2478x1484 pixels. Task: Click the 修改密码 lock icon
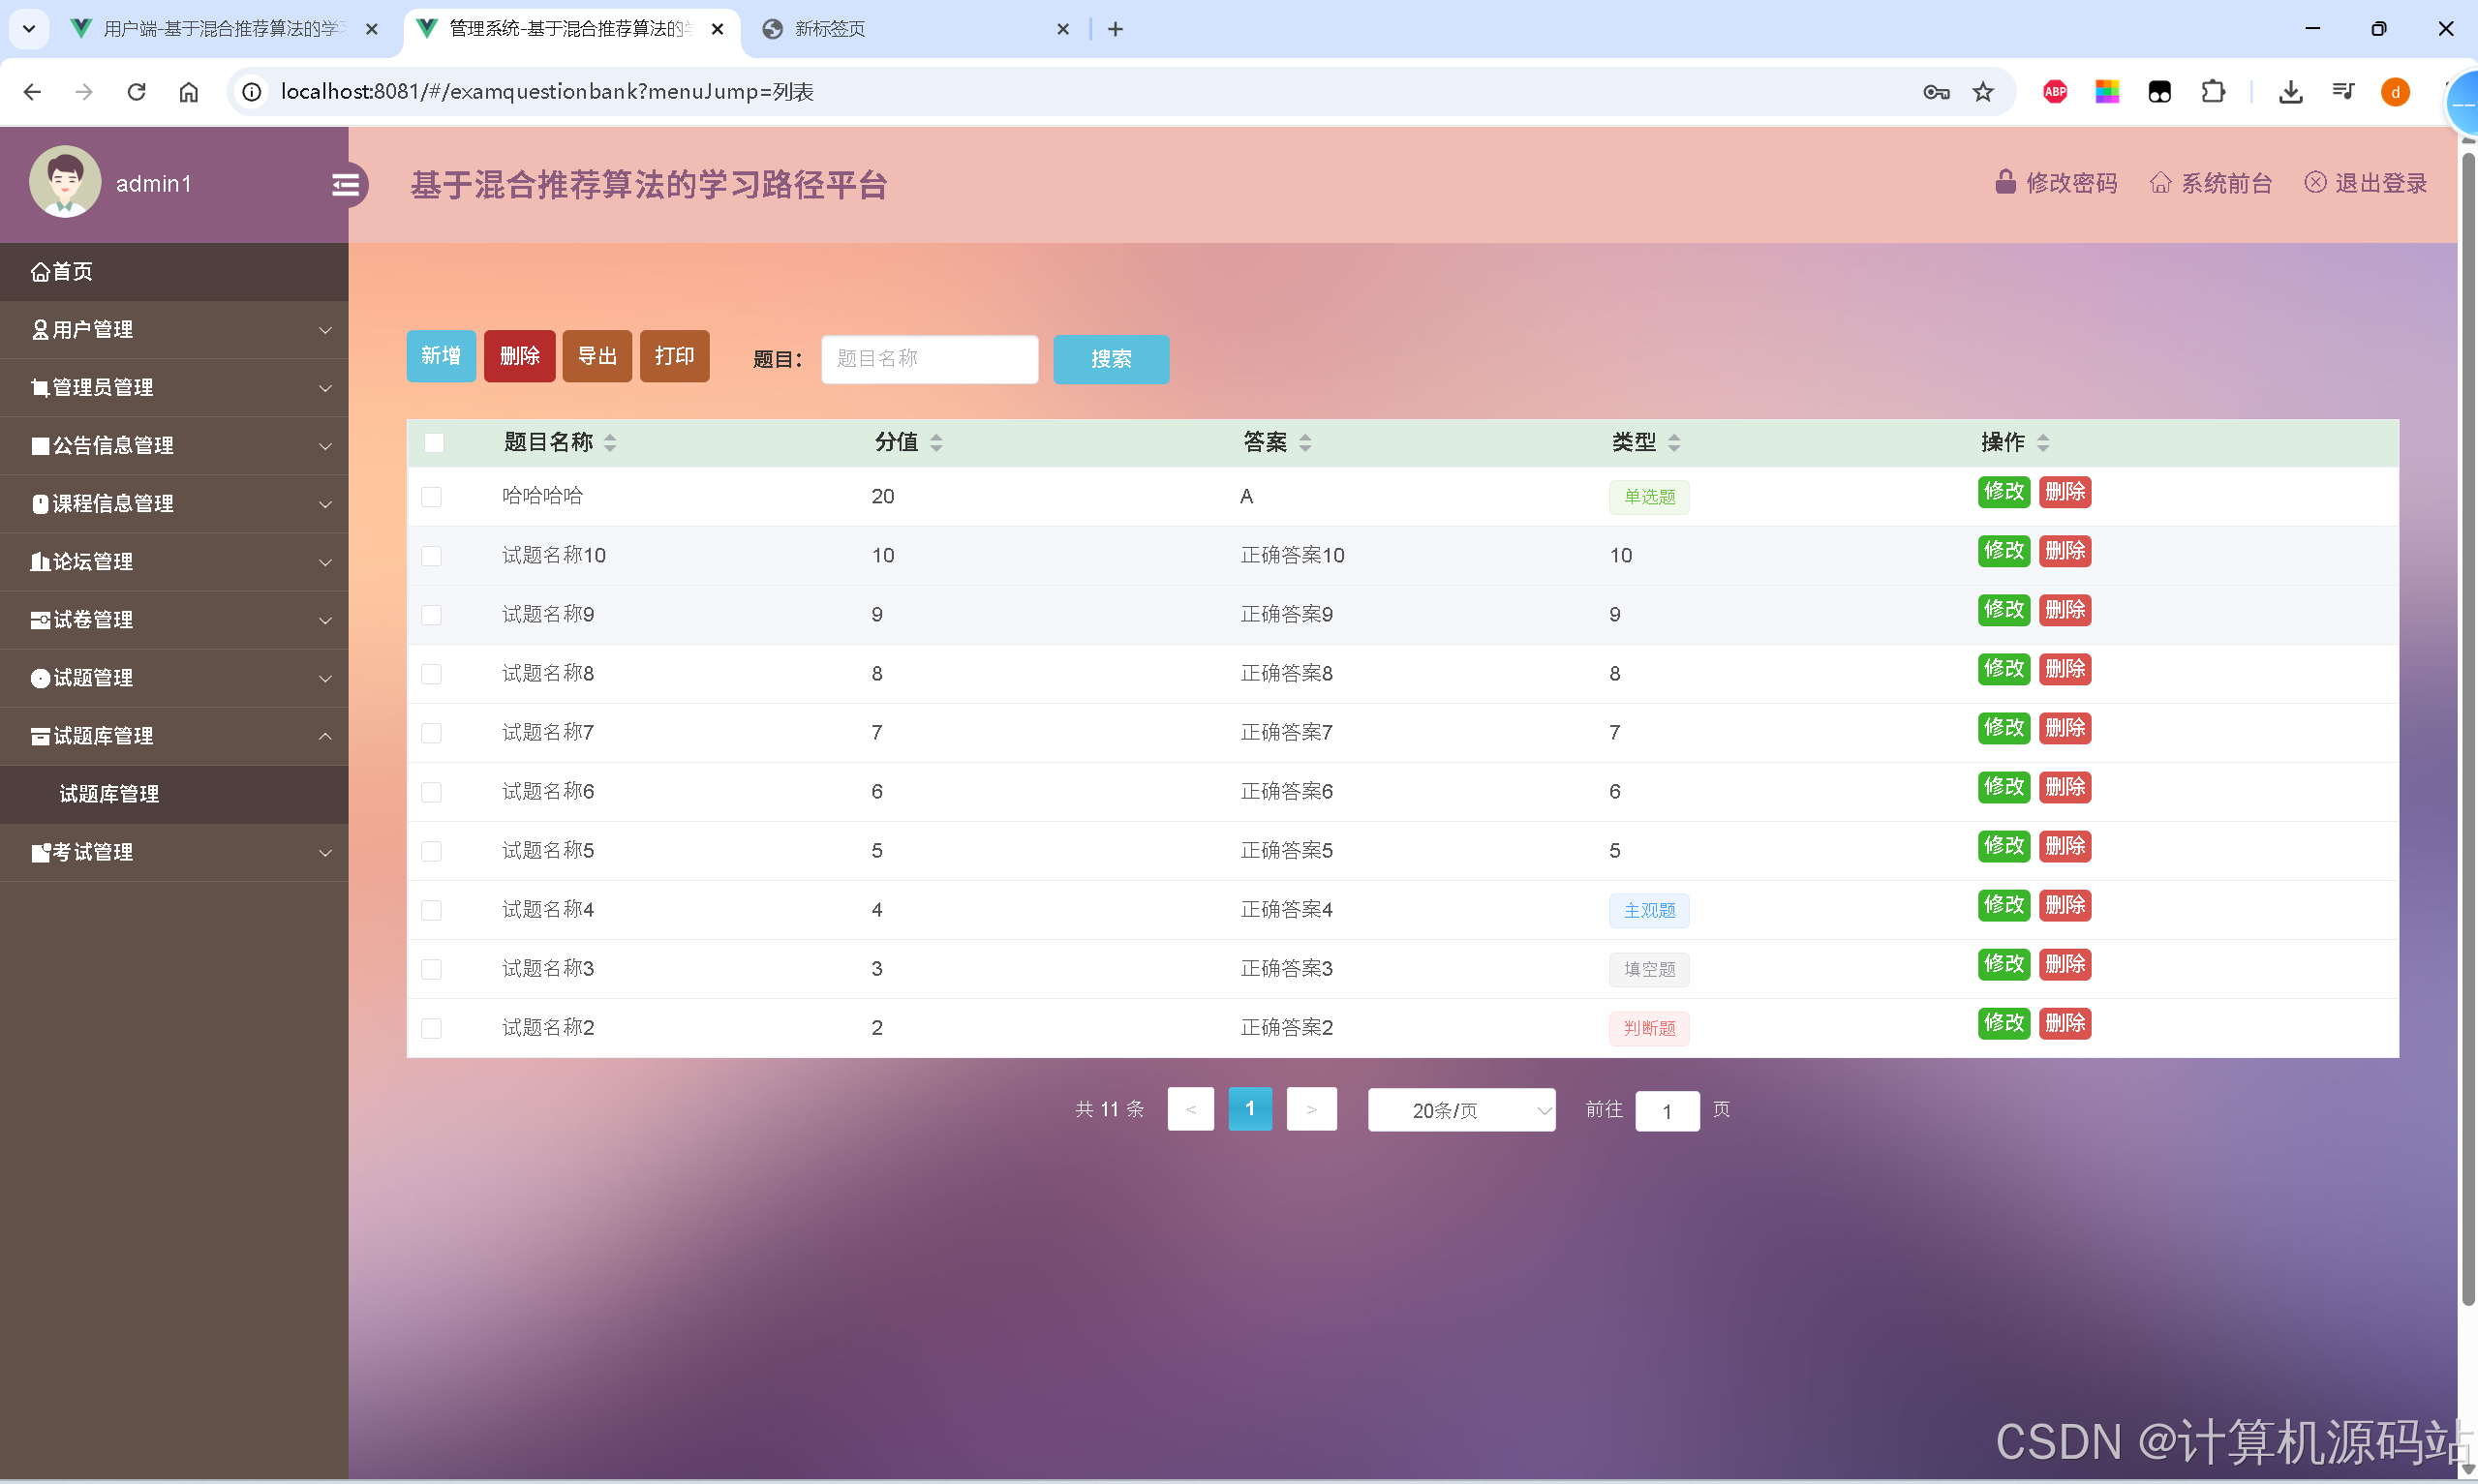(2005, 182)
